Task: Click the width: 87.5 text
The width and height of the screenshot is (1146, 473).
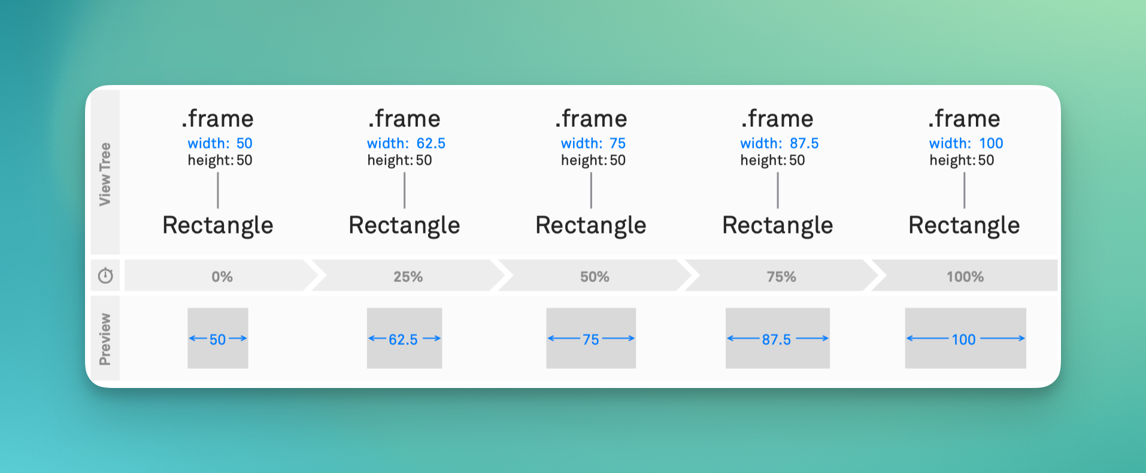Action: [779, 143]
